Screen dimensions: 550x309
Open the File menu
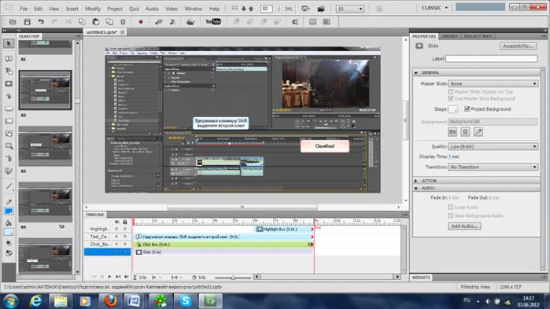24,9
